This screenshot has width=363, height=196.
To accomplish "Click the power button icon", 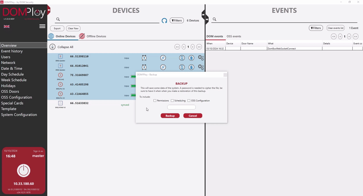I will point(24,171).
